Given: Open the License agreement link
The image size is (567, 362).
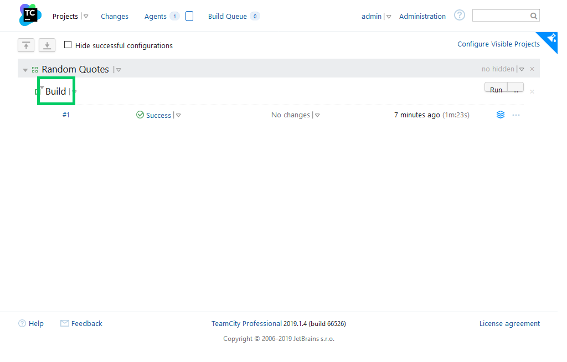Looking at the screenshot, I should (509, 323).
